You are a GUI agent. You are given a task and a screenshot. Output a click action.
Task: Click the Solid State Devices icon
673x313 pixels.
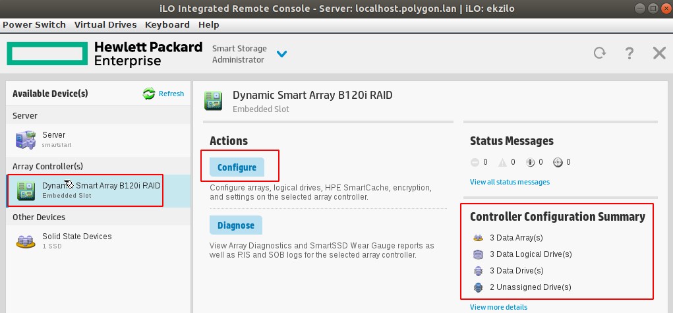(26, 241)
